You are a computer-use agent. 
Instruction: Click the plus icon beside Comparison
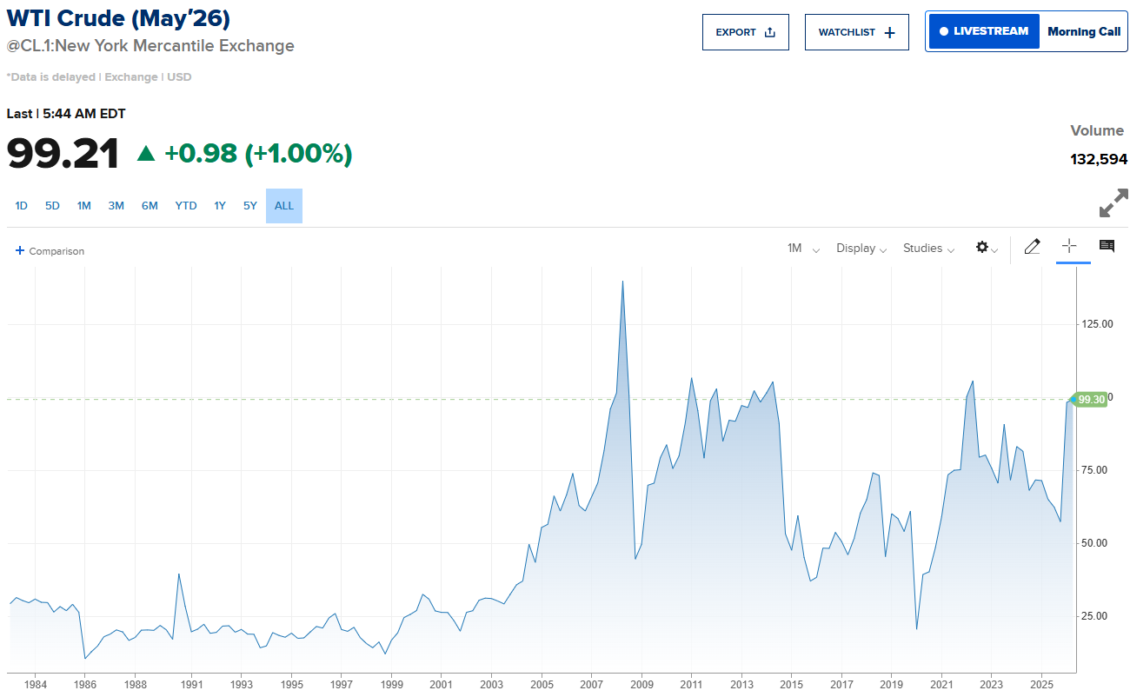(20, 251)
